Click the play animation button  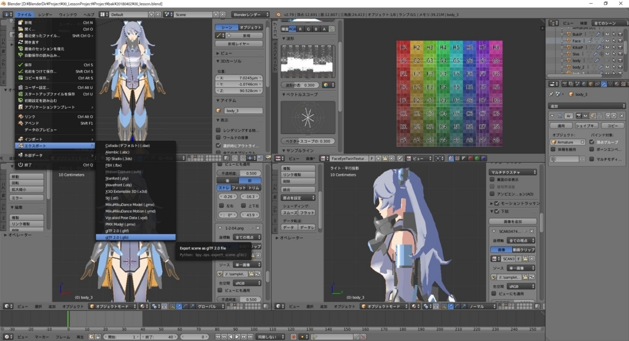238,337
